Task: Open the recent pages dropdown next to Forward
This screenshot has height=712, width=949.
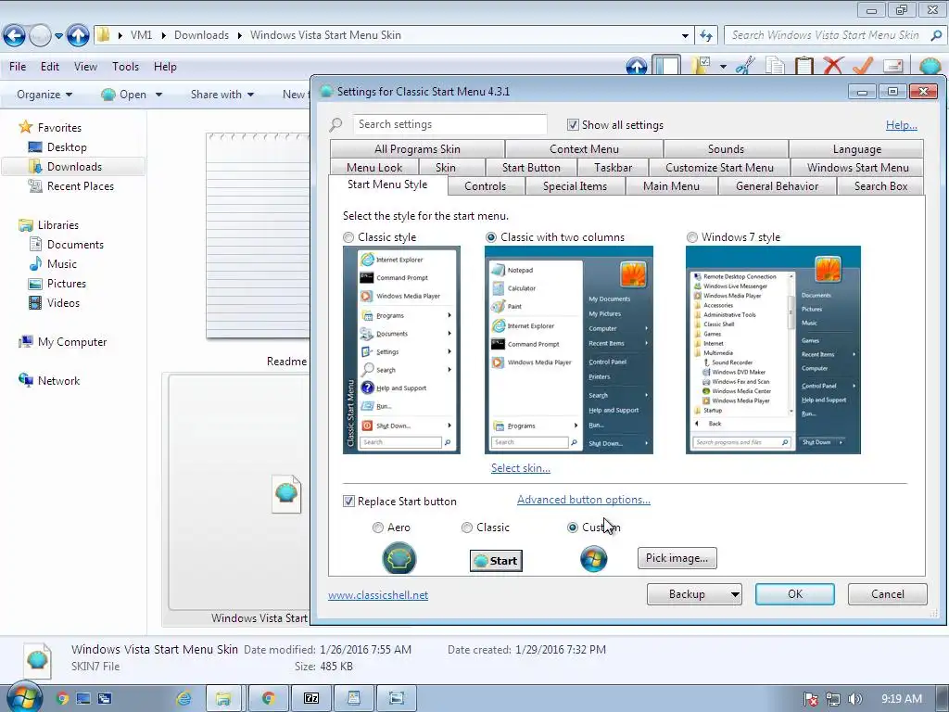Action: [x=58, y=36]
